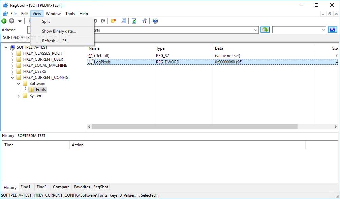
Task: Open the Window menu
Action: click(x=53, y=14)
